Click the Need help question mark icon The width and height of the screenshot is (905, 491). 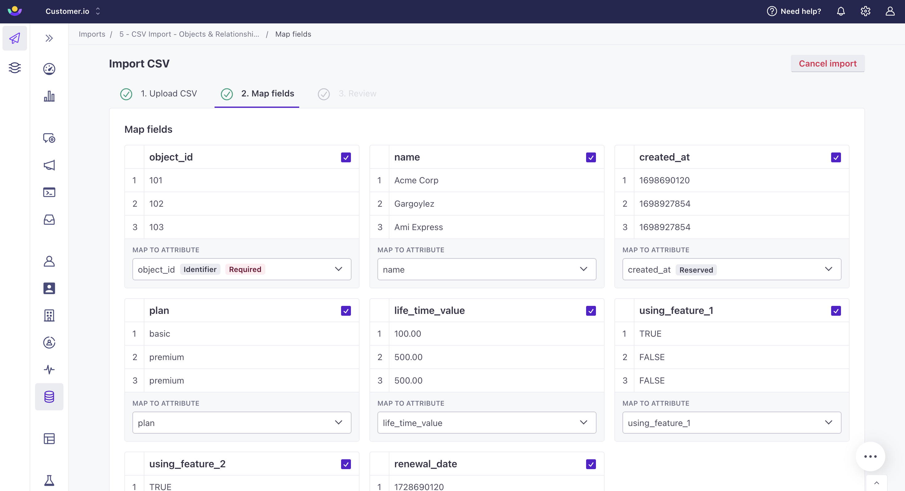771,11
